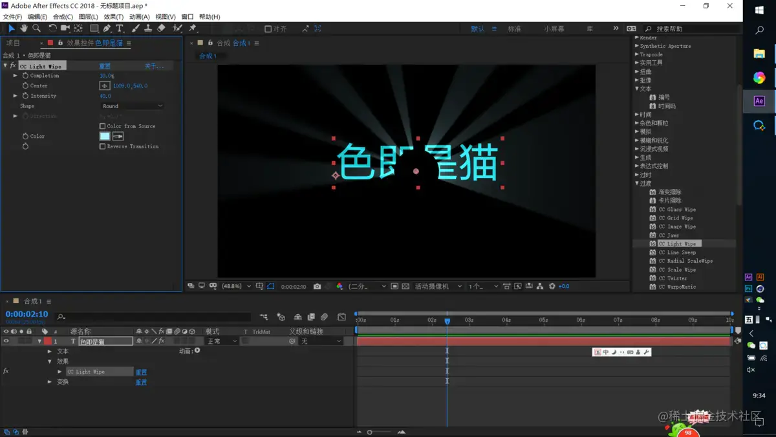Select the Horizontal Type tool
This screenshot has height=437, width=776.
coord(120,28)
